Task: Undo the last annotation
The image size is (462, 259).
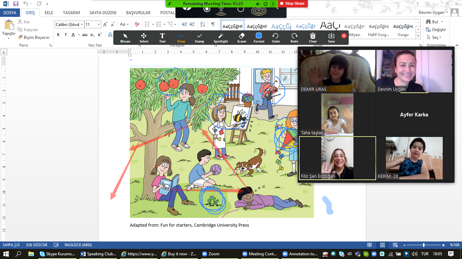Action: point(276,38)
